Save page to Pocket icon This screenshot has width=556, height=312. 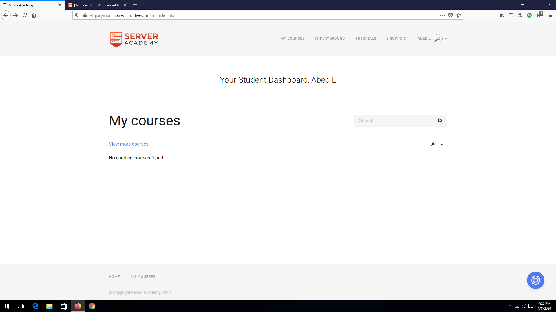point(450,16)
